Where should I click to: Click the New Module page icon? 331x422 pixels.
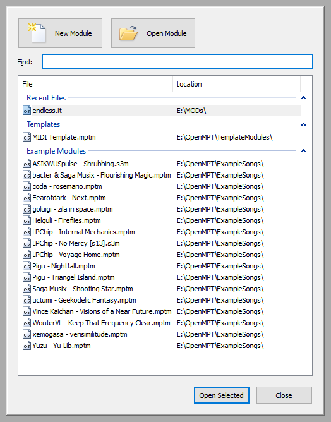[x=37, y=33]
